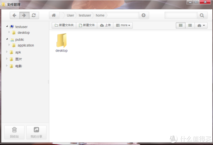
Task: Switch to icon grid view
Action: pyautogui.click(x=180, y=25)
